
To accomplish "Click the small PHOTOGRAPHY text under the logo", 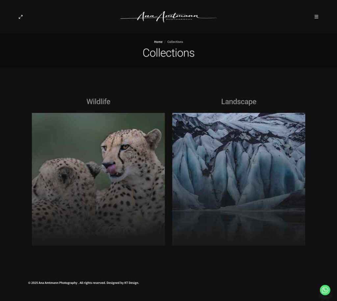I will tap(179, 19).
